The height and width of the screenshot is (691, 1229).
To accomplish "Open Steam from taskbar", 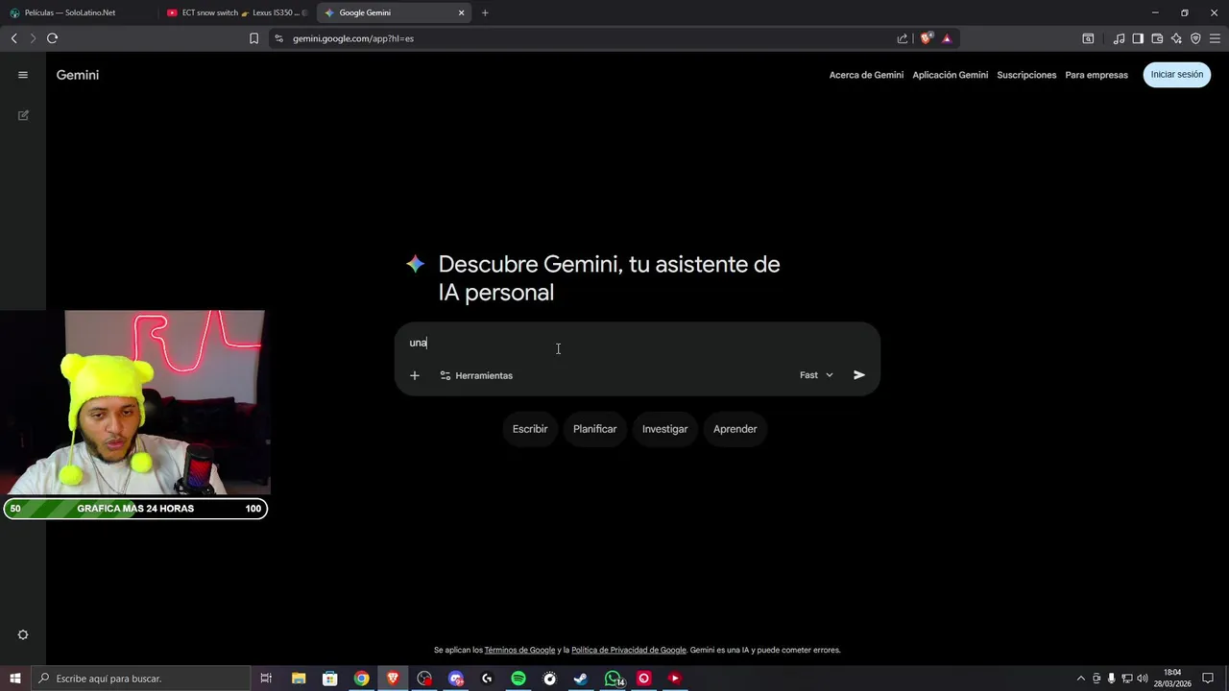I will coord(581,679).
